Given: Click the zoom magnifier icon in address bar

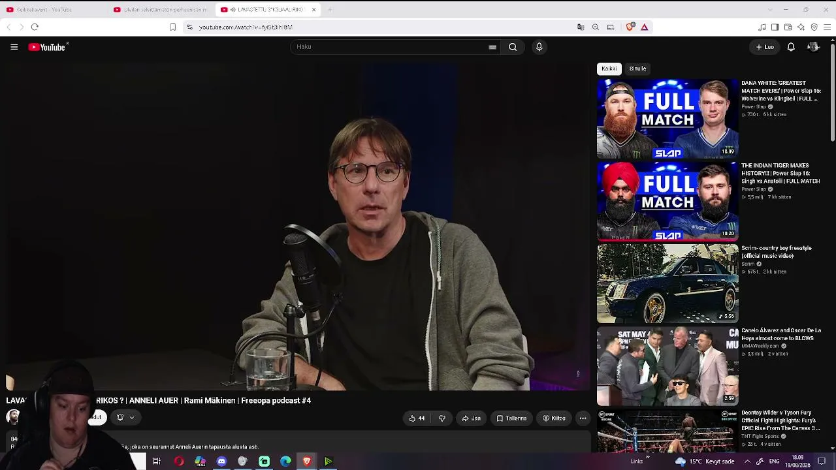Looking at the screenshot, I should point(596,27).
